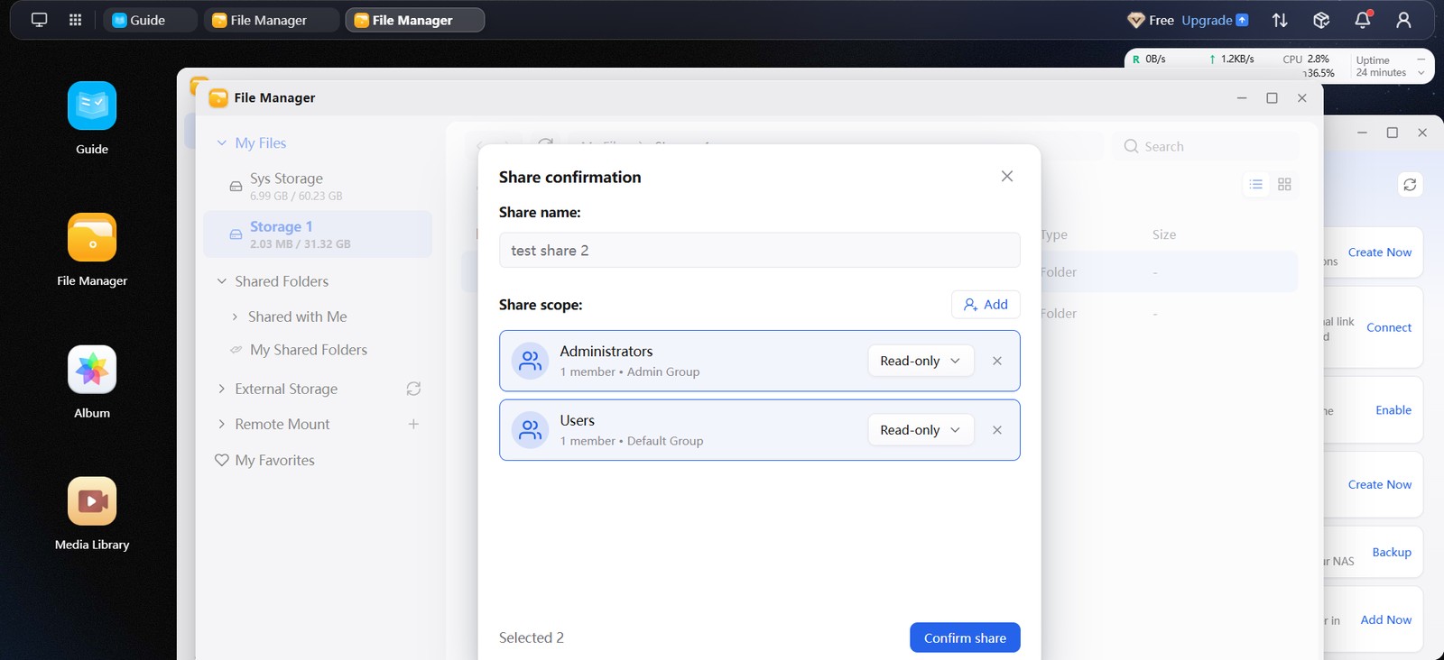Open the Album desktop app
Image resolution: width=1444 pixels, height=660 pixels.
point(92,370)
